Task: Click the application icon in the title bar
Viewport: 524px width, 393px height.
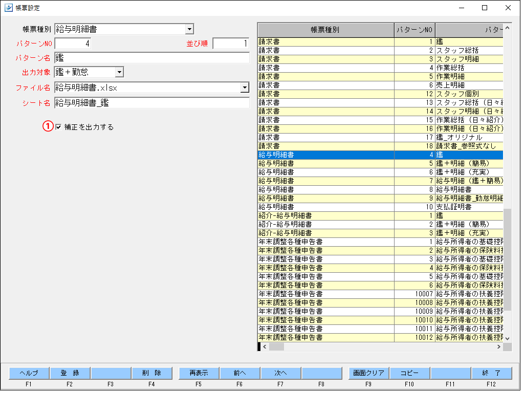Action: point(8,8)
